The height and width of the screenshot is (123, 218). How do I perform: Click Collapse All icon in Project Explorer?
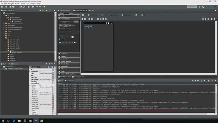(x=40, y=11)
